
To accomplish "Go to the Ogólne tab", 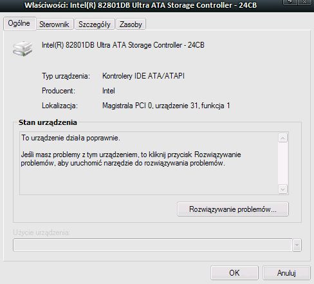I will point(19,23).
